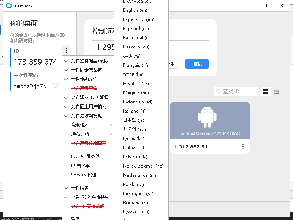Expand the 增强功能 submenu

pyautogui.click(x=88, y=134)
